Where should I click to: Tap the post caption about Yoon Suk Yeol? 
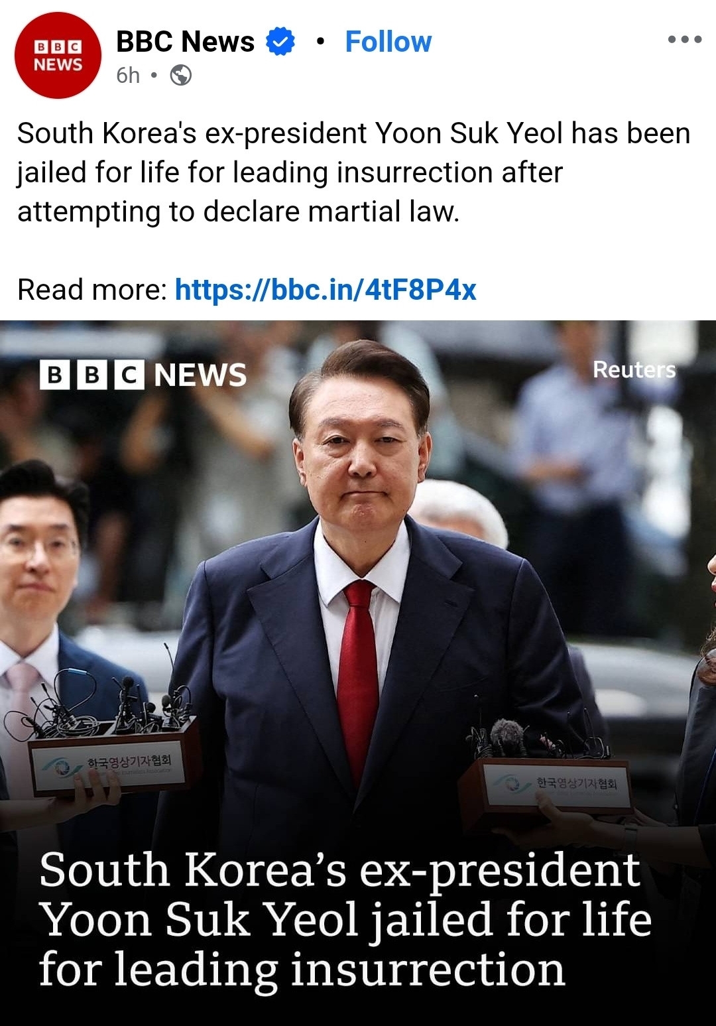[x=354, y=172]
